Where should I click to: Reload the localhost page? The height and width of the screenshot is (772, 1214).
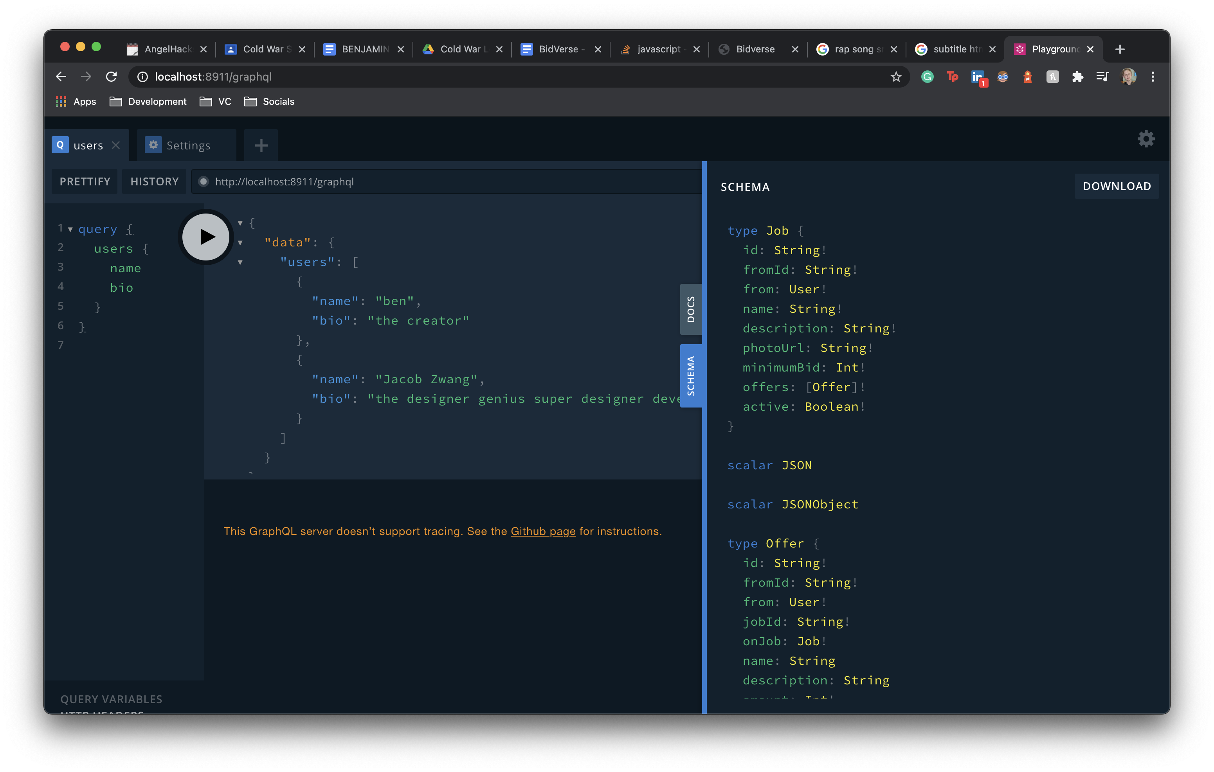tap(112, 77)
